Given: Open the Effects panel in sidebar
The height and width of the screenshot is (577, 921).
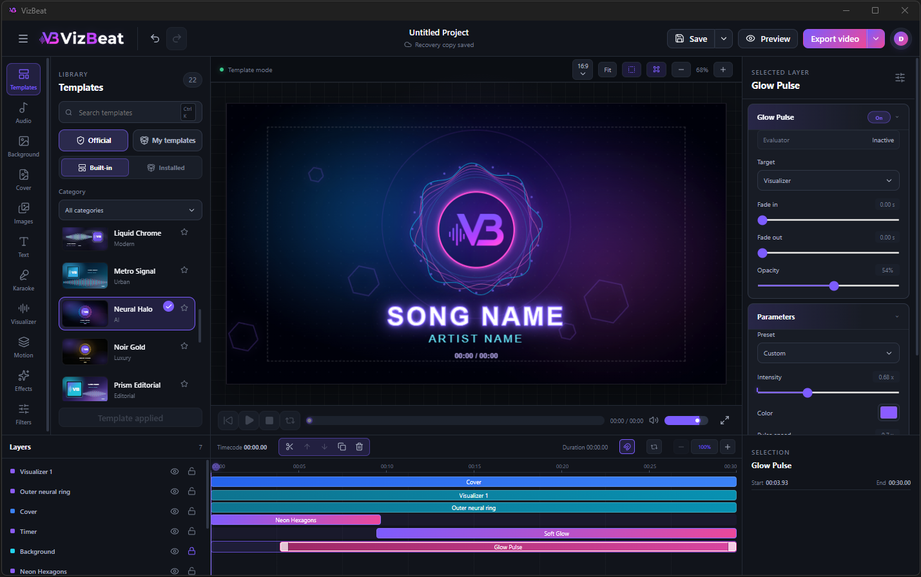Looking at the screenshot, I should tap(23, 381).
